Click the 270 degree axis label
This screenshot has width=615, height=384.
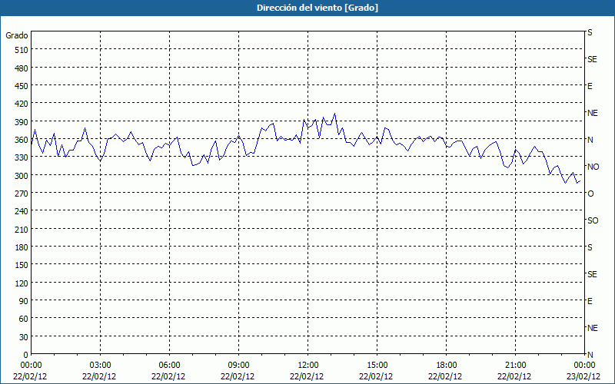click(22, 194)
